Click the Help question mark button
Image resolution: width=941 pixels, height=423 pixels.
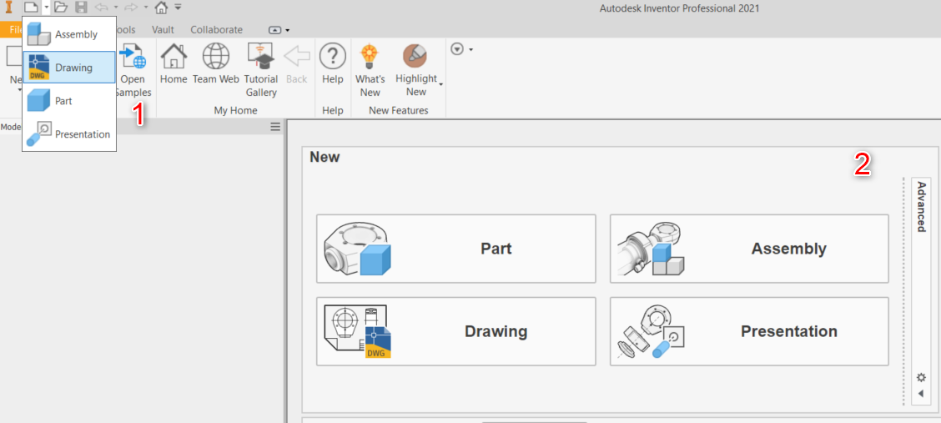(333, 64)
